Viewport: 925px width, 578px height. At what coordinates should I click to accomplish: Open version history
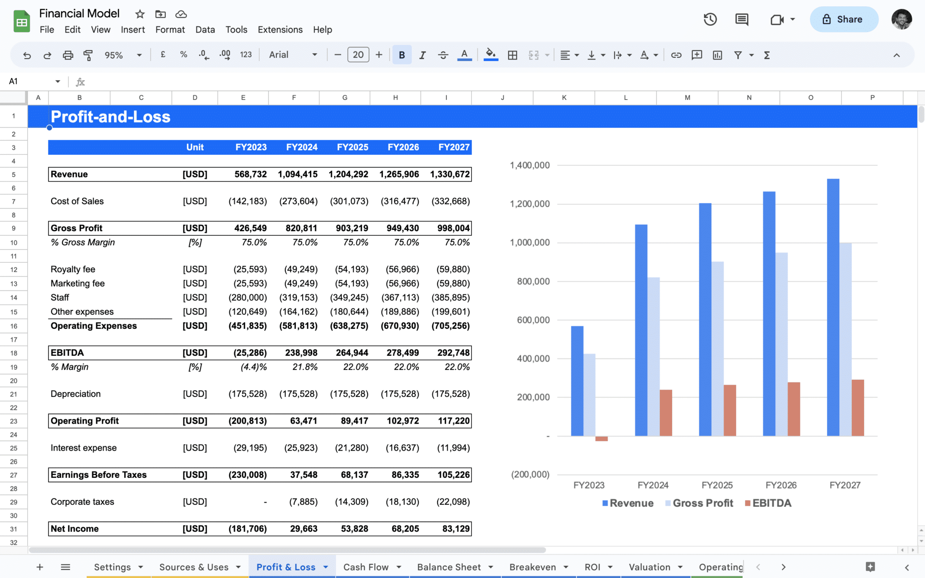710,19
